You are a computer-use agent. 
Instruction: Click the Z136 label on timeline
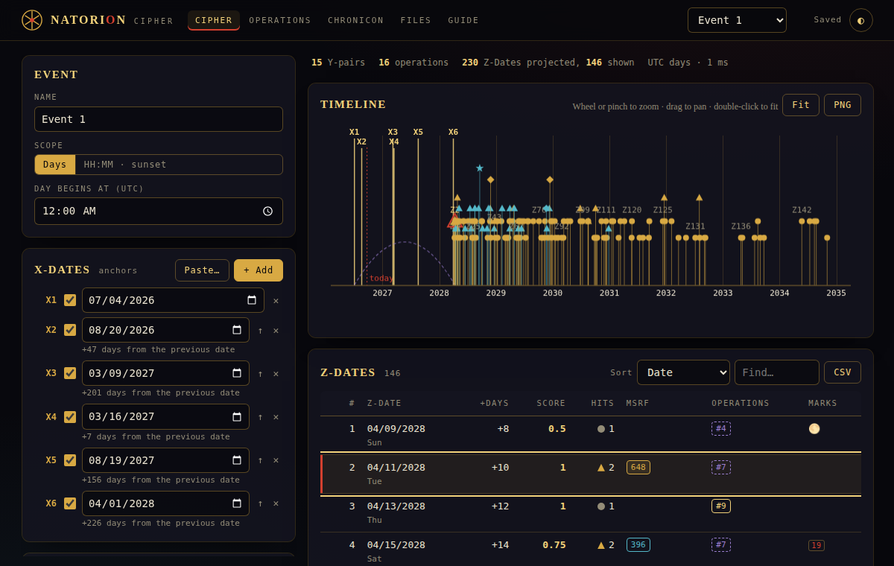[741, 226]
